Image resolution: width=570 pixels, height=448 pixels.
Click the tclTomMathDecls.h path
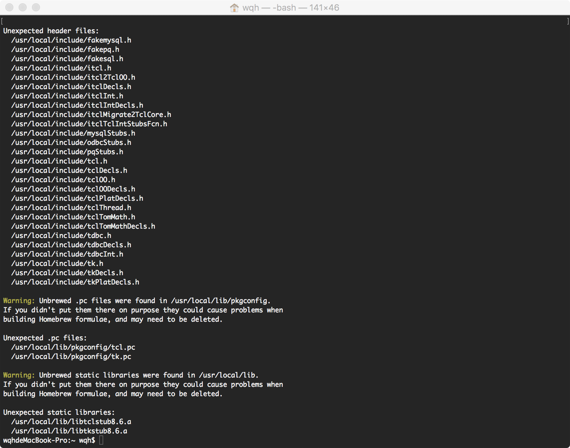coord(83,226)
